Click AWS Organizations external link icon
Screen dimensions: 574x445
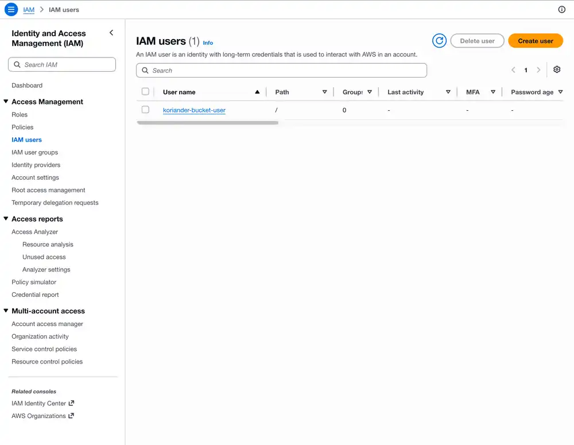pos(71,416)
